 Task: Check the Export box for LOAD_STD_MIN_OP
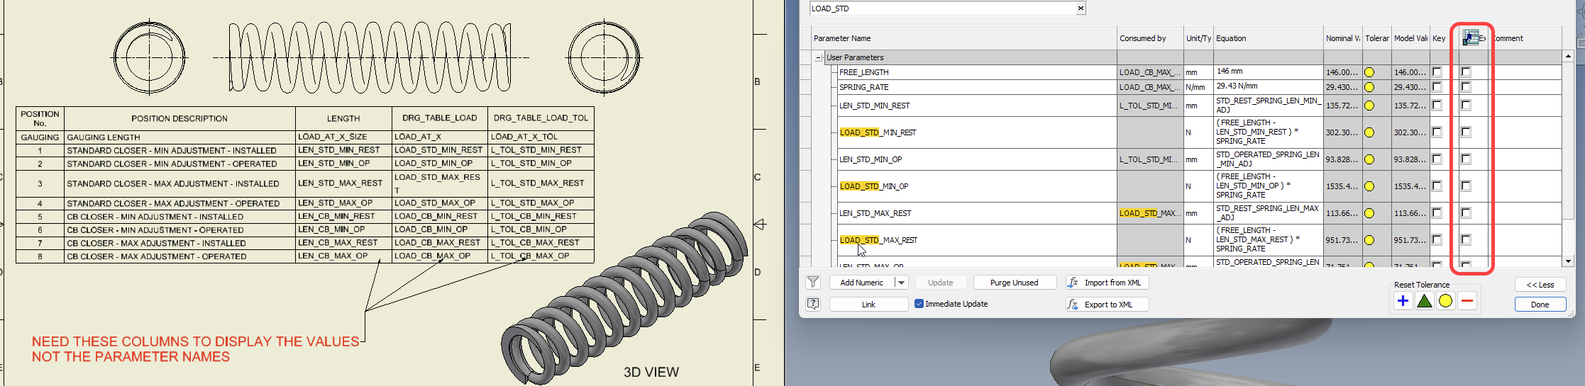pos(1466,186)
